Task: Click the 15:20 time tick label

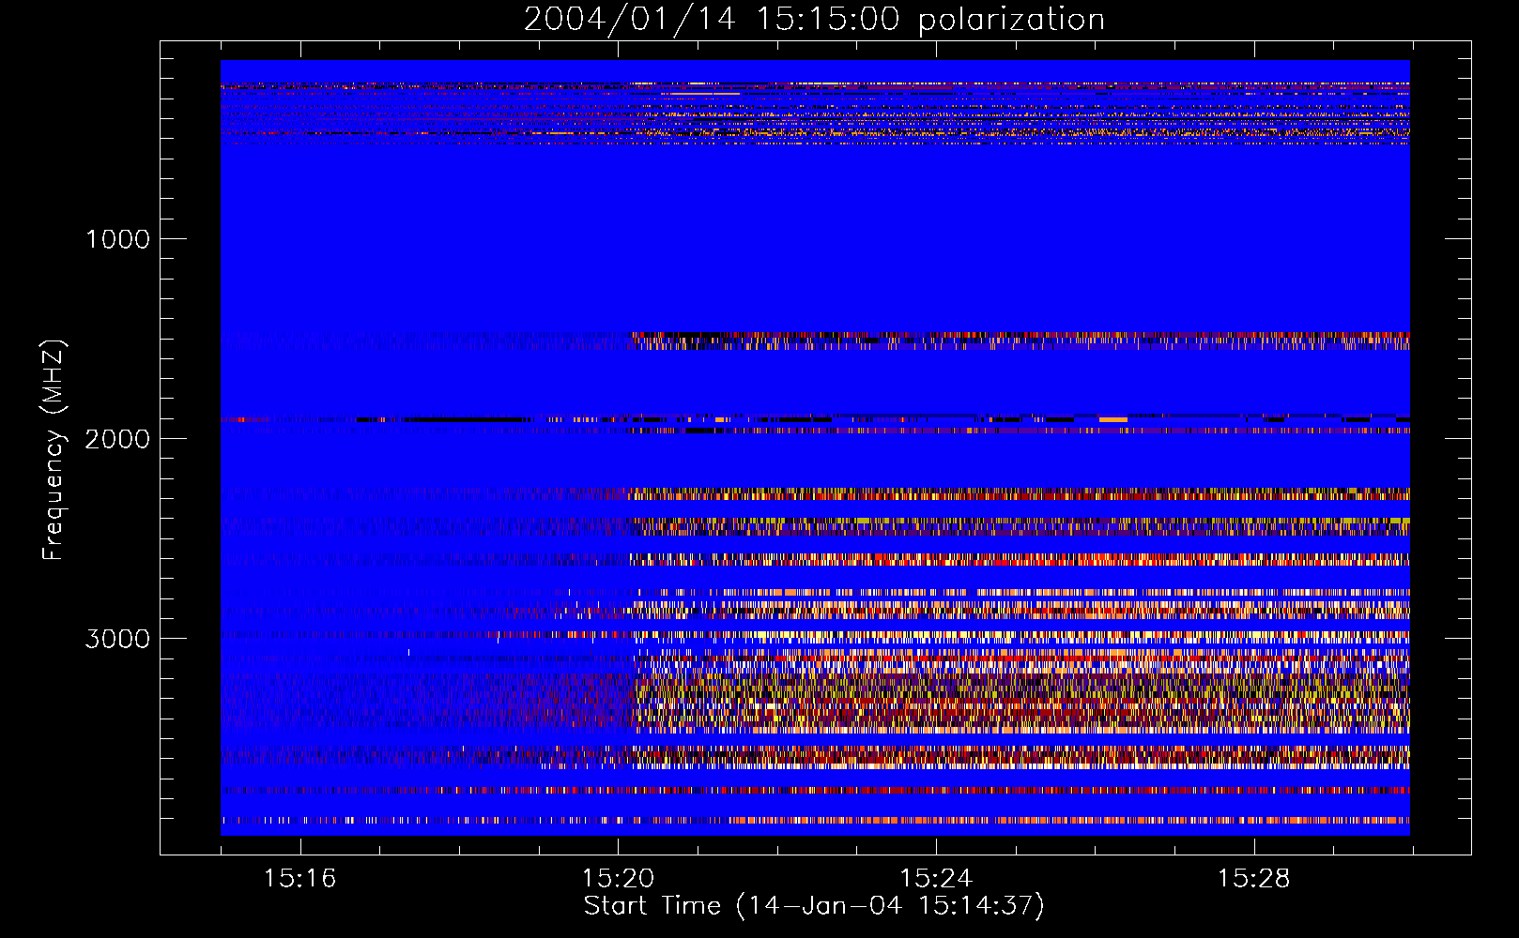Action: tap(618, 879)
